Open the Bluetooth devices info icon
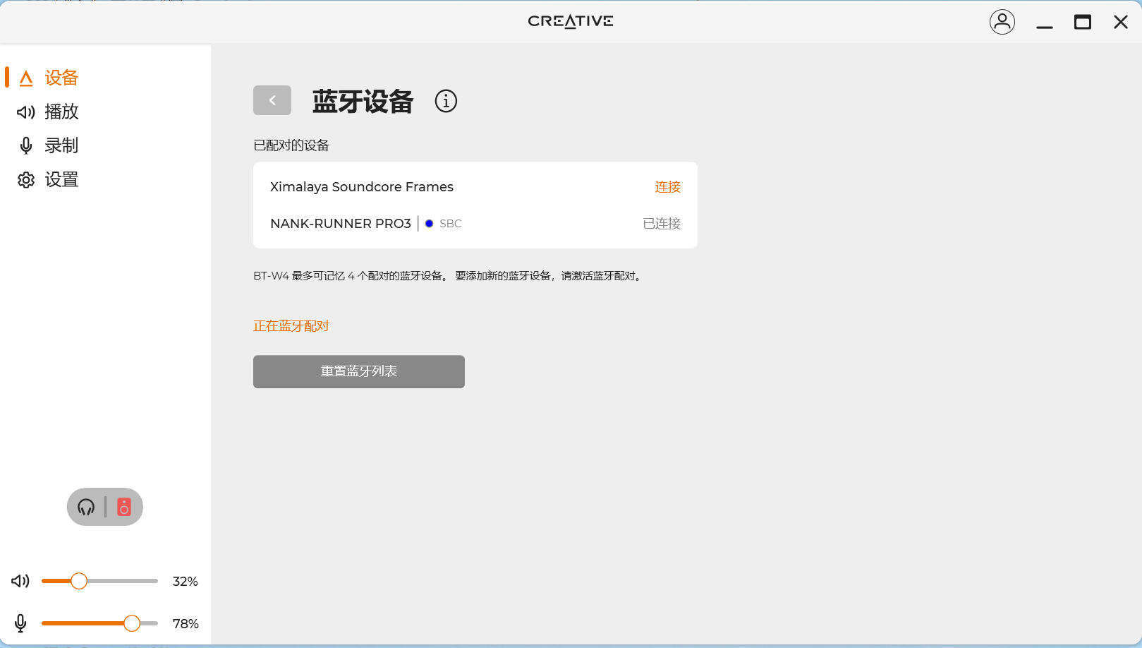 click(446, 101)
